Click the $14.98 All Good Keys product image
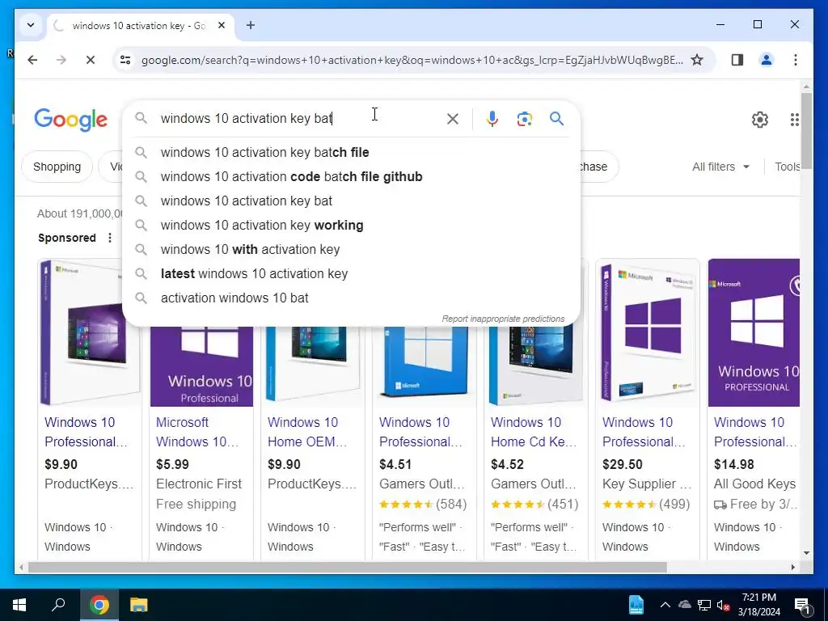828x621 pixels. pyautogui.click(x=754, y=332)
